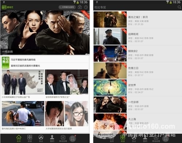
Task: Select the 钢铁侠2 movie thumbnail
Action: click(110, 54)
